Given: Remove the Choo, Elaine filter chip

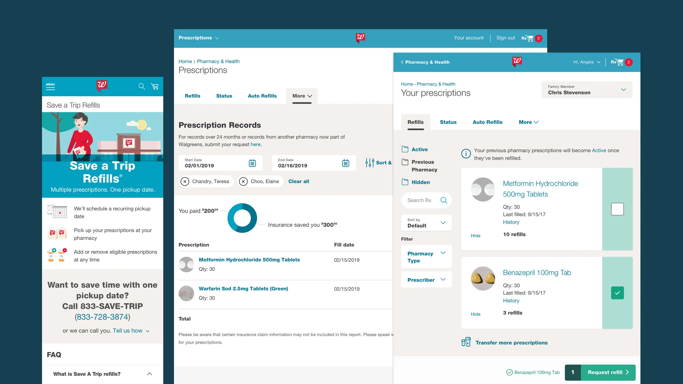Looking at the screenshot, I should coord(243,181).
